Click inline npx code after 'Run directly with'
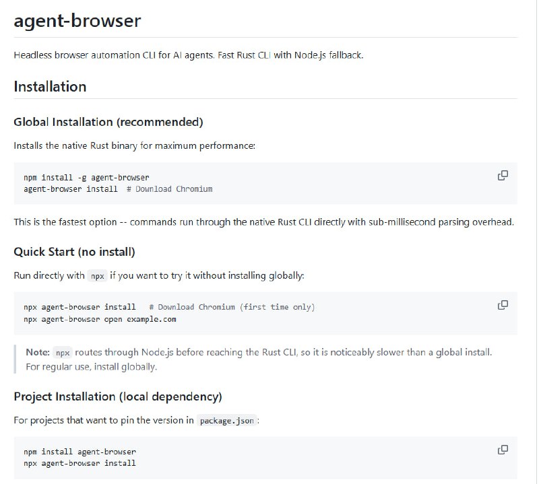Image resolution: width=539 pixels, height=484 pixels. 97,276
